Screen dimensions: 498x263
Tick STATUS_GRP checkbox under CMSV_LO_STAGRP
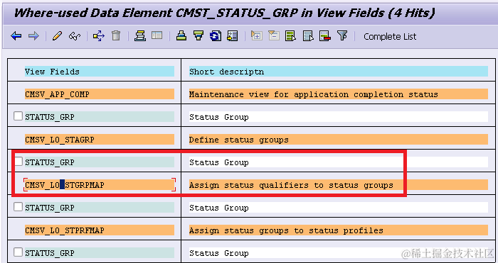(x=18, y=162)
